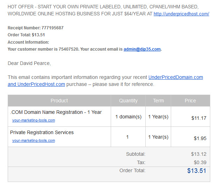212x183 pixels.
Task: Follow the 'and UnderPricedHost.com' link
Action: coord(36,84)
